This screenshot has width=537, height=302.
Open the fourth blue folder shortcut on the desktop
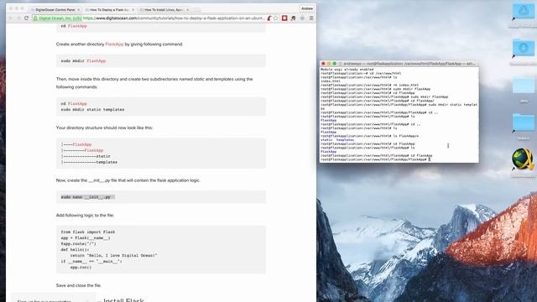(x=524, y=122)
